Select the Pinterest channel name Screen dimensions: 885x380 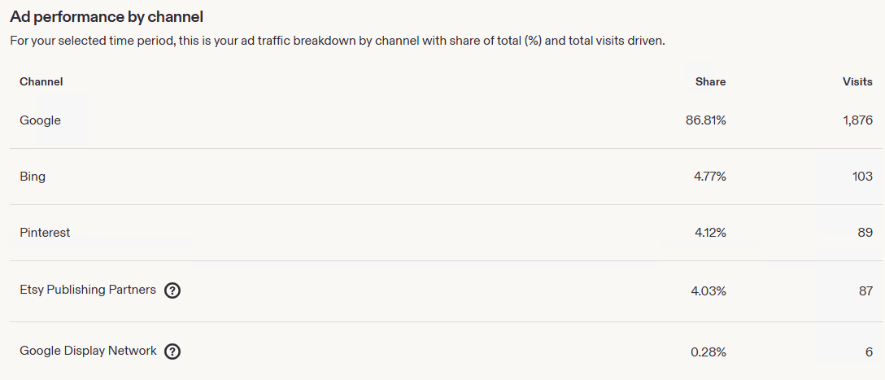(46, 233)
